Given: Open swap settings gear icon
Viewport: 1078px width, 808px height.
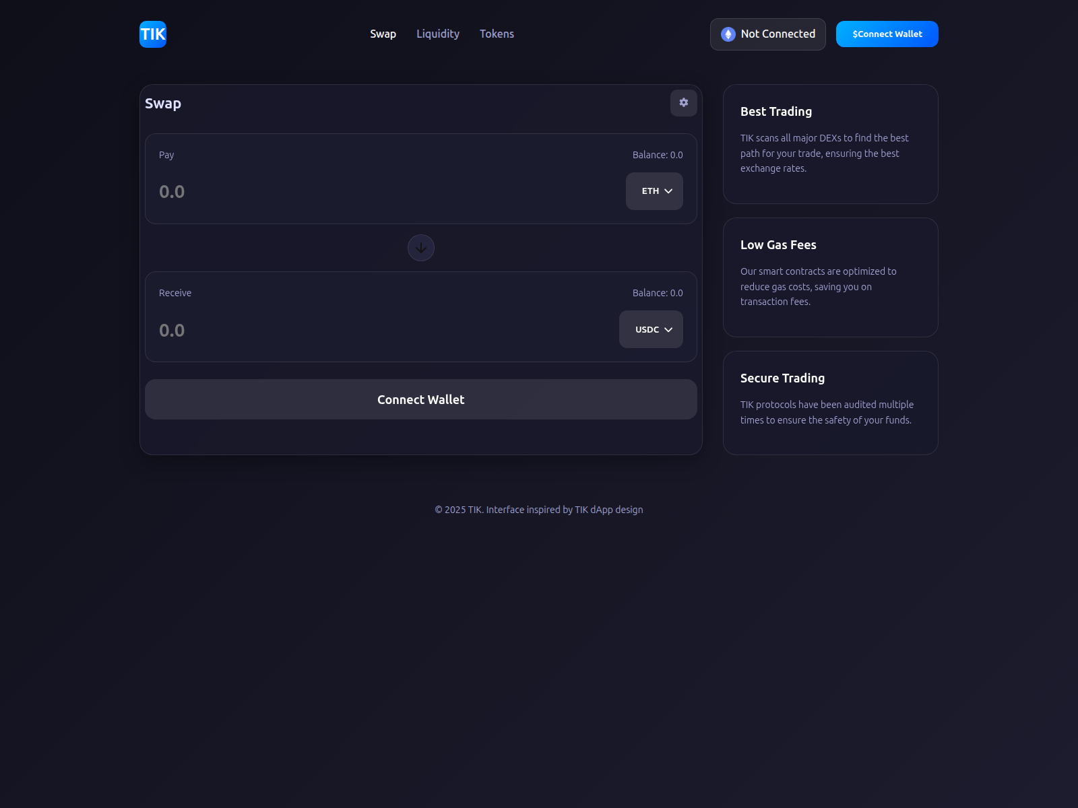Looking at the screenshot, I should click(683, 103).
